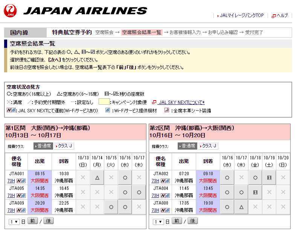
Task: Click the 全席本革シート装備 legend icon
Action: point(167,110)
